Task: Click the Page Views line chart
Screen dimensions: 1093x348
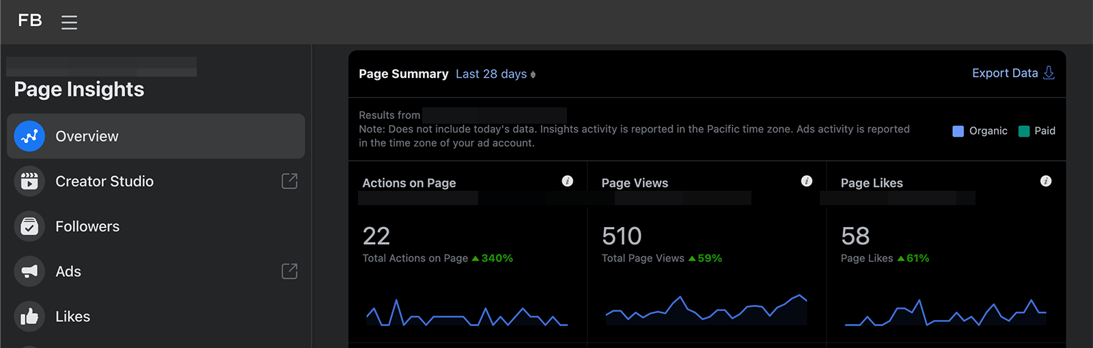Action: pyautogui.click(x=706, y=309)
